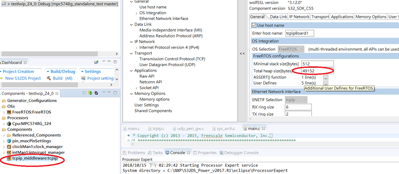Screen dimensions: 399x174
Task: Close the Dashboard view tab X
Action: pos(25,63)
